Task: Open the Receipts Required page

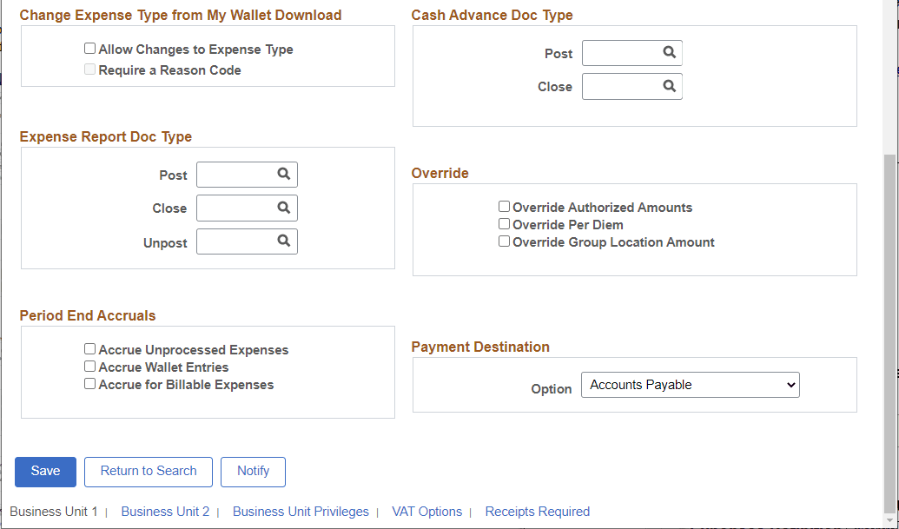Action: pos(537,511)
